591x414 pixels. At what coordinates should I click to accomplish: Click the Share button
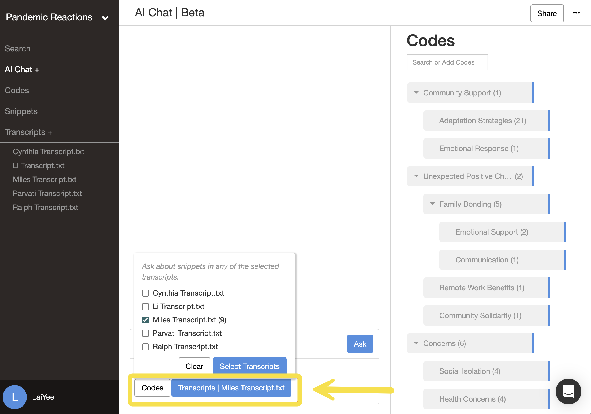click(547, 13)
